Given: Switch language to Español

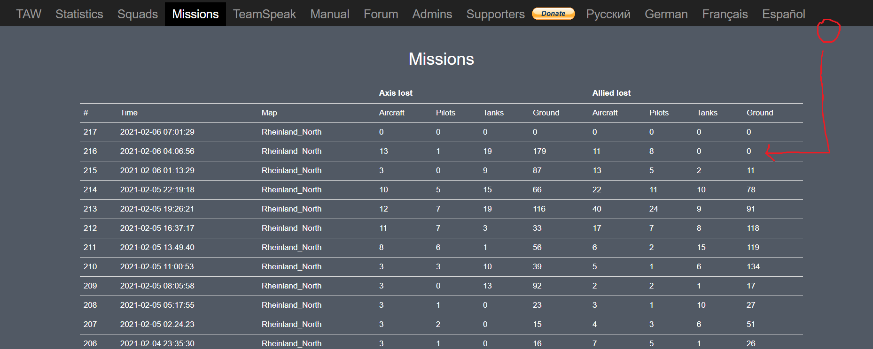Looking at the screenshot, I should 783,14.
